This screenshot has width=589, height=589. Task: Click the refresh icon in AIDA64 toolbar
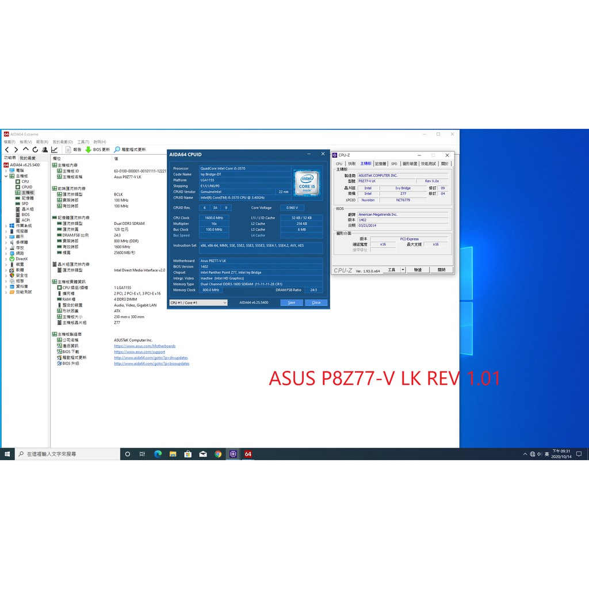(x=35, y=150)
